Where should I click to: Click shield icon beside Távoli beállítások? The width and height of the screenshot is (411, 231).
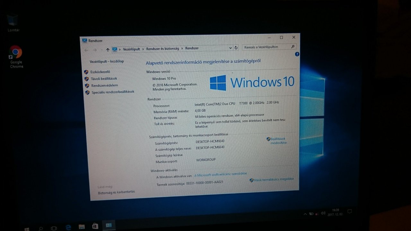pyautogui.click(x=86, y=79)
